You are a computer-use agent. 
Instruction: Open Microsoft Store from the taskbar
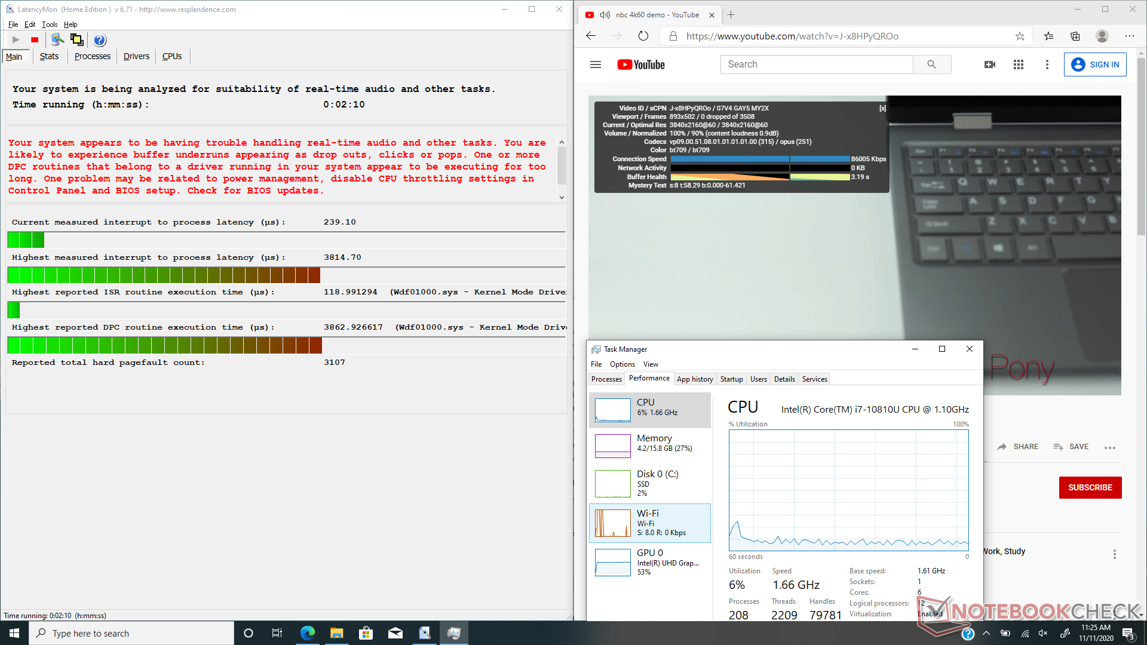(366, 633)
